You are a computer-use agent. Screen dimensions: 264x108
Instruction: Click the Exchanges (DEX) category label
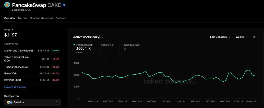tap(22, 10)
